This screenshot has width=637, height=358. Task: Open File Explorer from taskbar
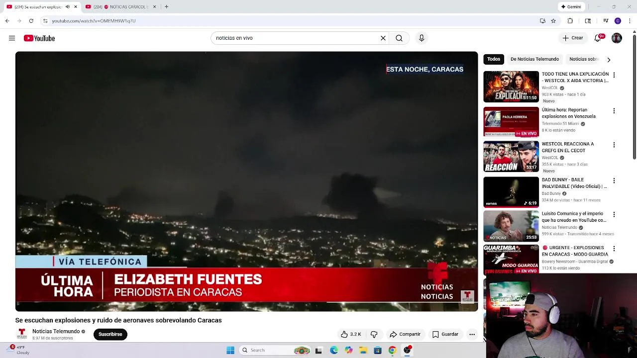tap(363, 350)
